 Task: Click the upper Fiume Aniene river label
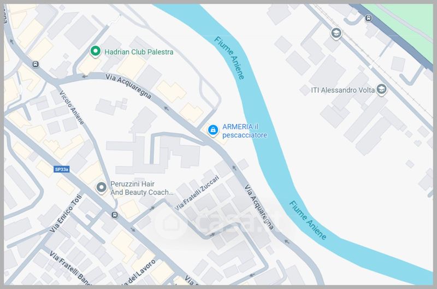pos(229,58)
